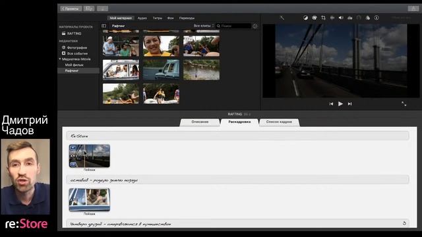
Task: Open the Все клипы filter dropdown
Action: pos(204,26)
